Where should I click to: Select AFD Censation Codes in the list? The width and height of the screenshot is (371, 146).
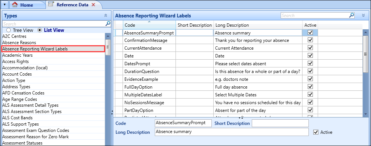[53, 93]
